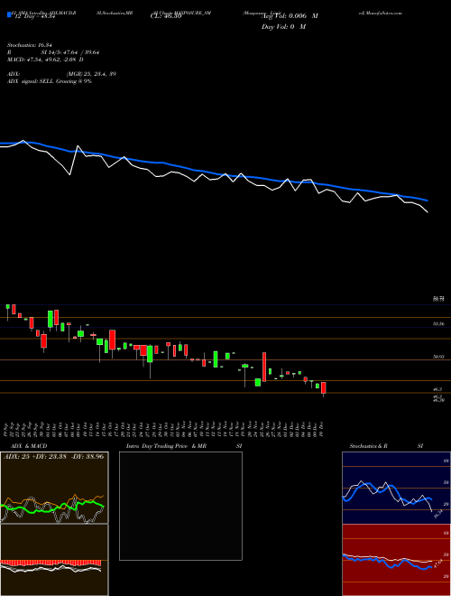Click the blue Stochastics panel chart
This screenshot has width=451, height=596.
[x=396, y=488]
